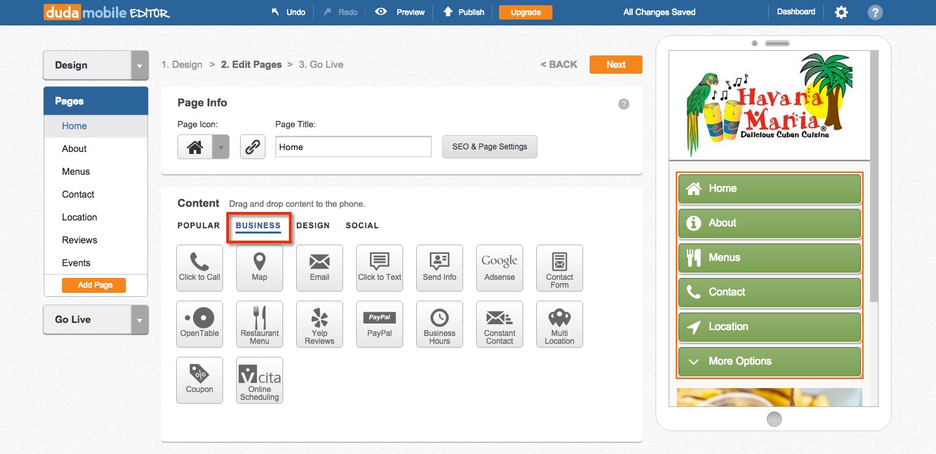Open help with the top question mark

pos(875,12)
